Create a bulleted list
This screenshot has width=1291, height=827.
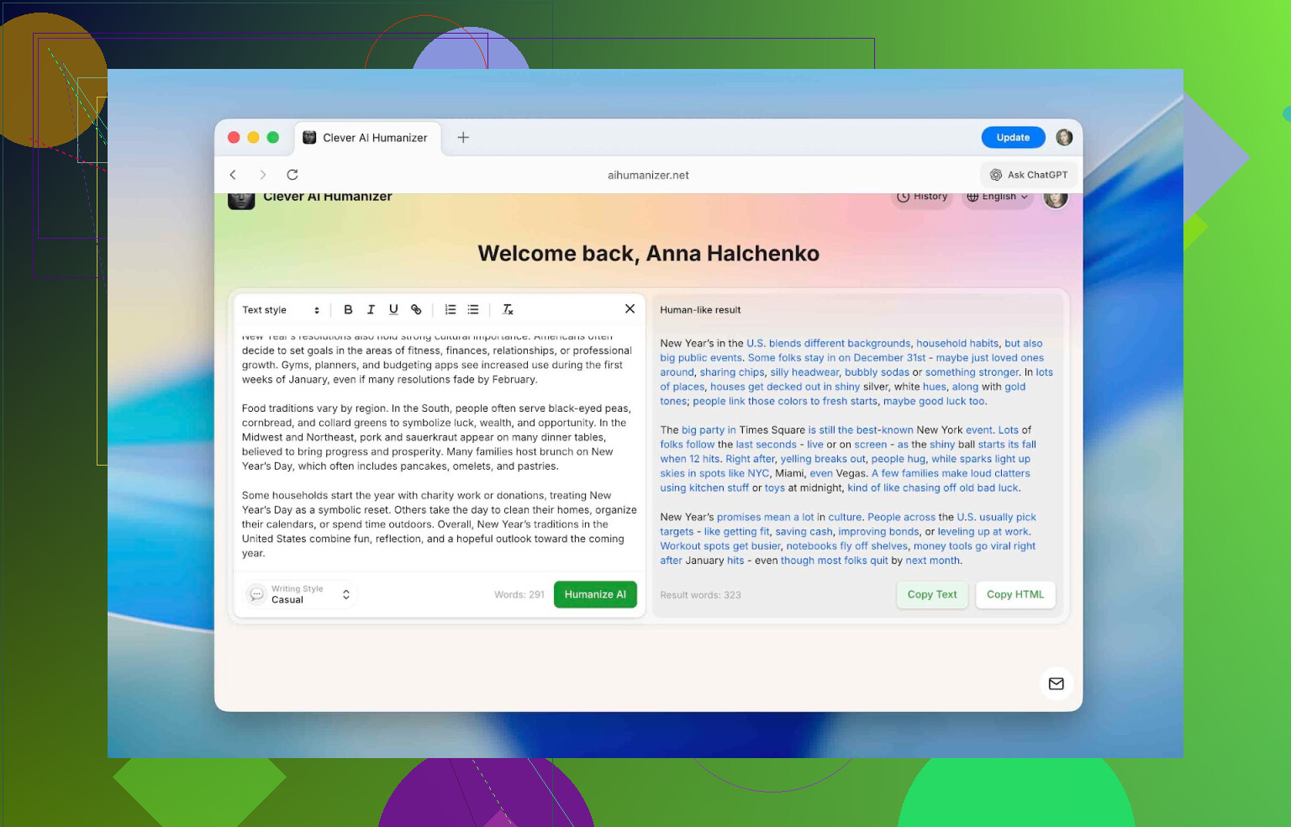473,309
